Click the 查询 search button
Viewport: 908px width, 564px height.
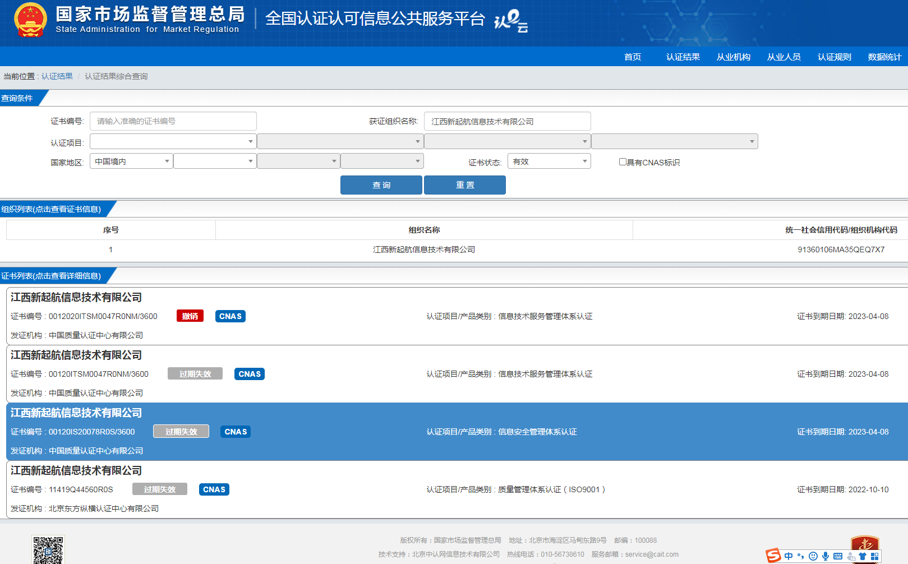click(x=381, y=185)
